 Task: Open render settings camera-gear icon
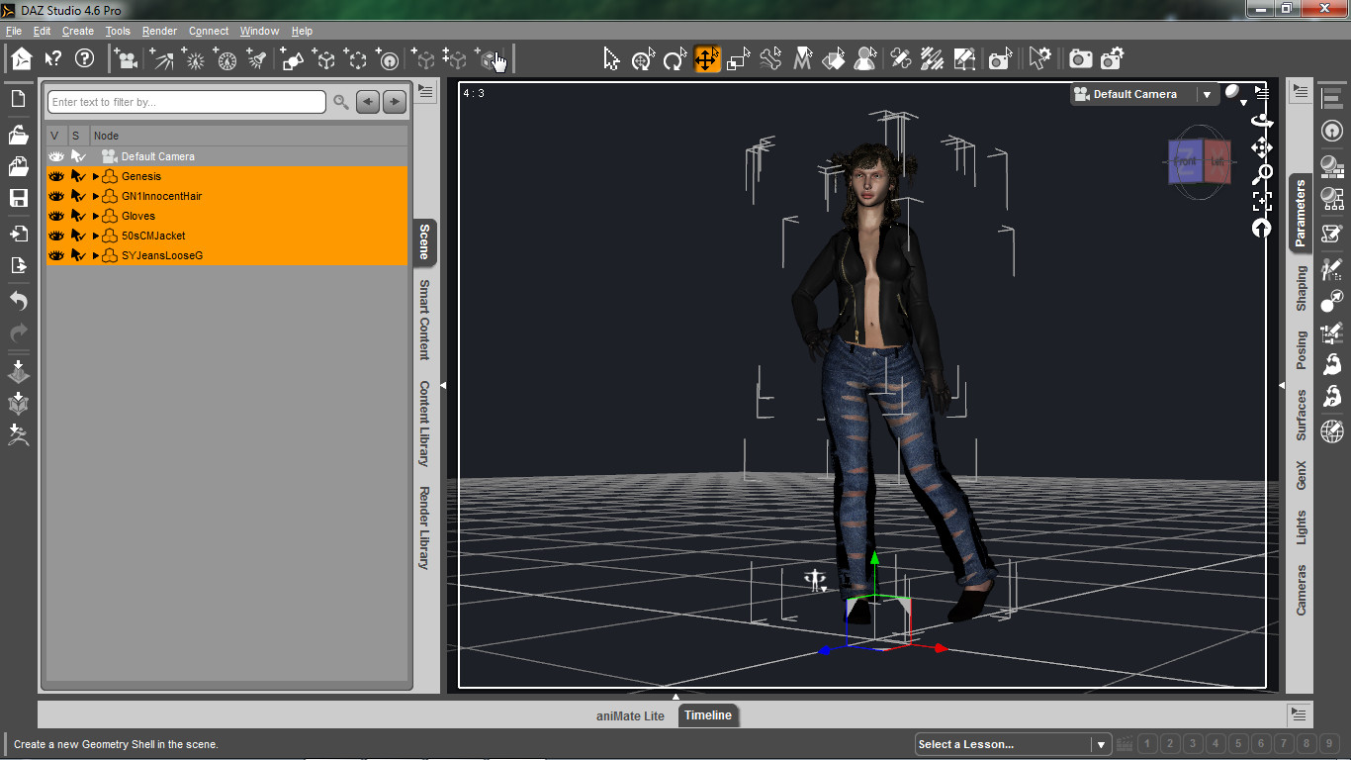[x=1113, y=59]
